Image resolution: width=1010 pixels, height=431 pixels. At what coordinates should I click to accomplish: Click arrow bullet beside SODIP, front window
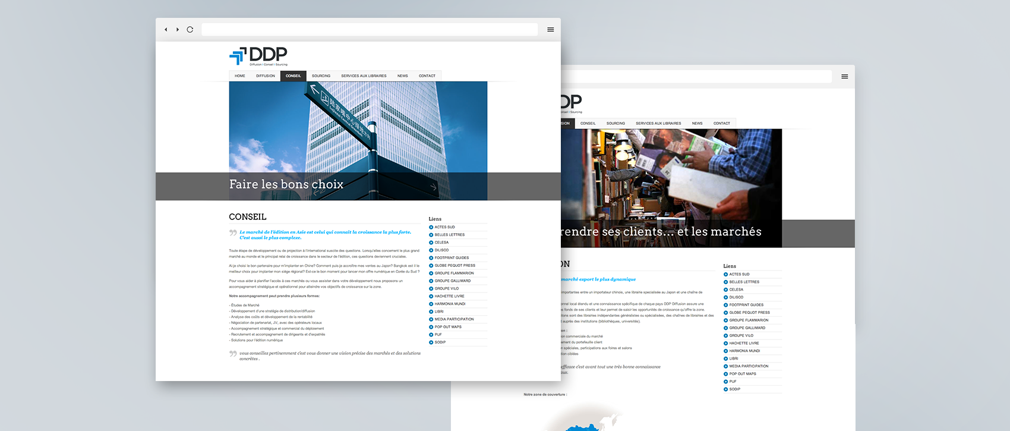point(431,342)
